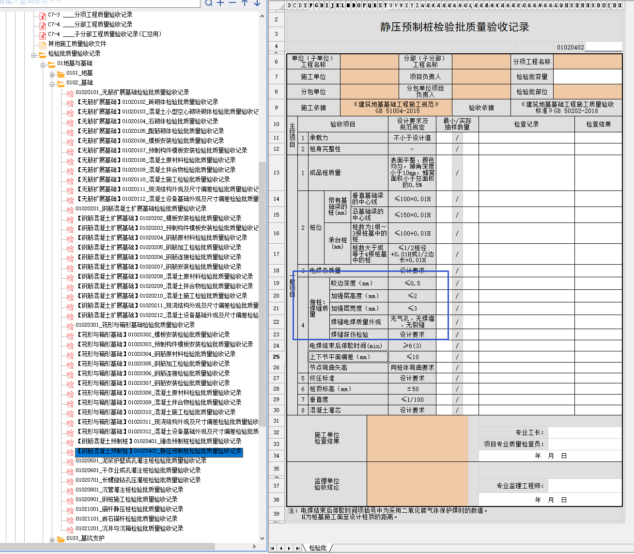Click the minus (collapse all) icon
Screen dimensions: 634x554
point(232,2)
